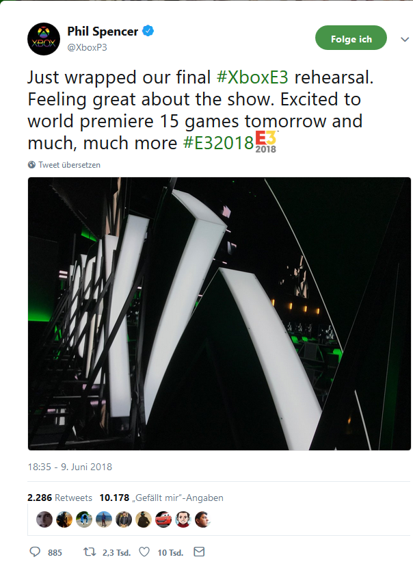The height and width of the screenshot is (579, 413).
Task: Open Phil Spencer's profile name
Action: (103, 31)
